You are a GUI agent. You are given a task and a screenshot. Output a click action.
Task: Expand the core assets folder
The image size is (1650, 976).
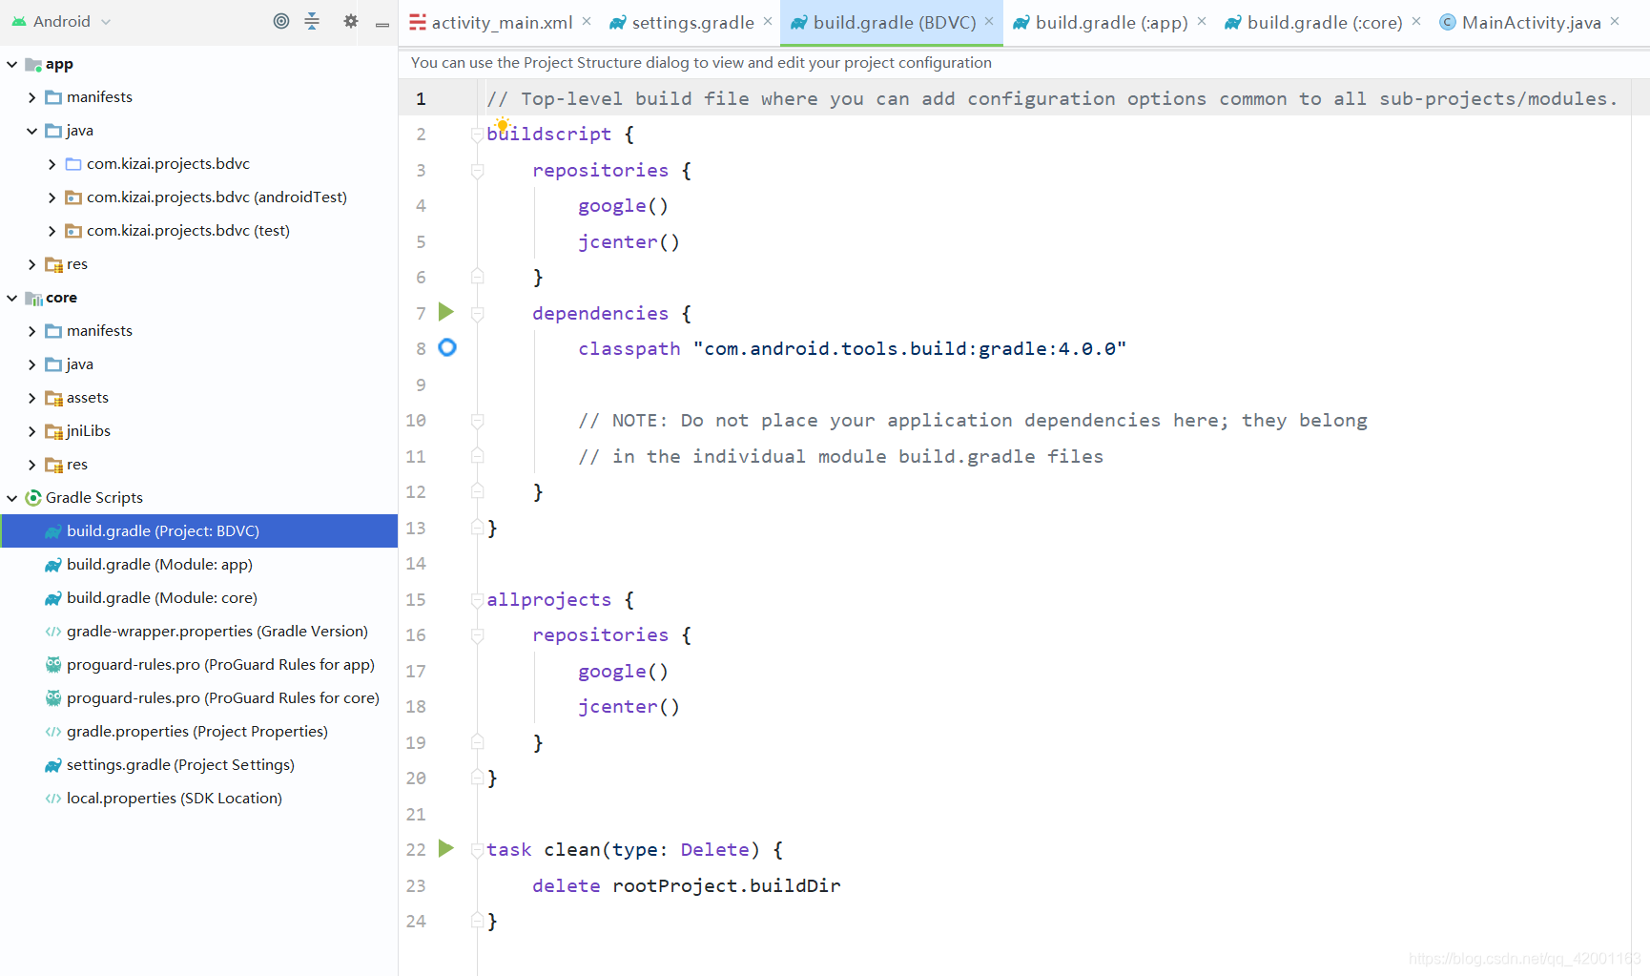32,398
